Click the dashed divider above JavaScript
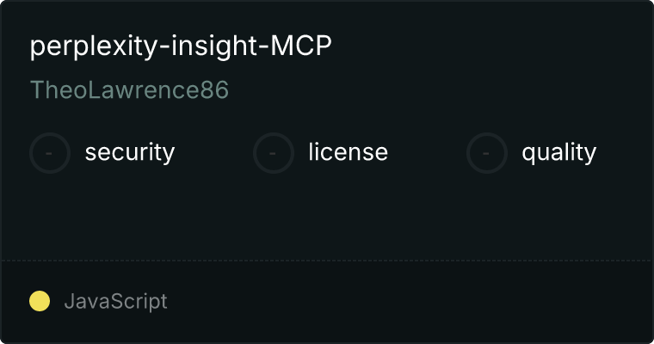654x344 pixels. point(327,261)
